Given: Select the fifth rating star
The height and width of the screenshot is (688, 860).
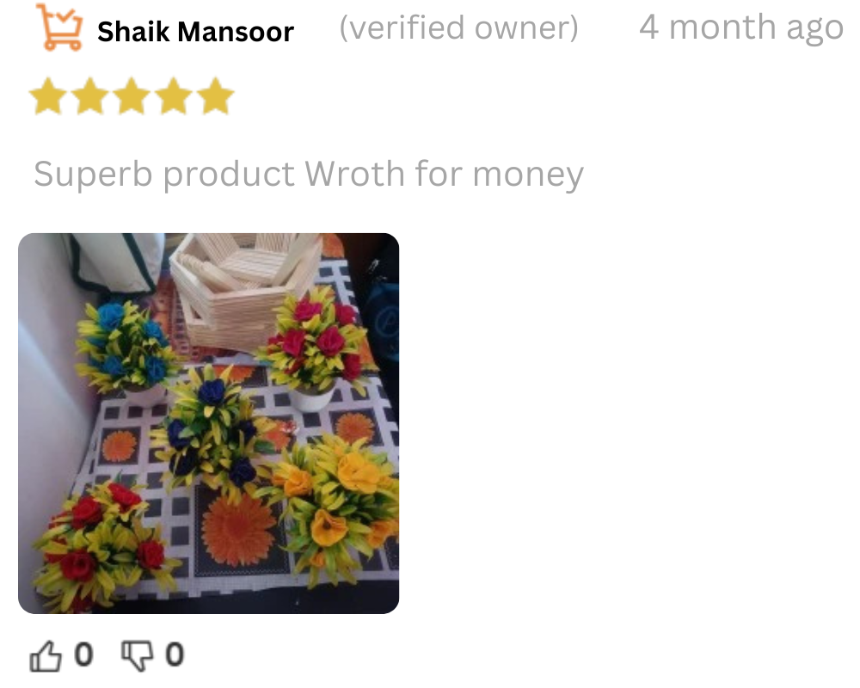Looking at the screenshot, I should [x=215, y=96].
